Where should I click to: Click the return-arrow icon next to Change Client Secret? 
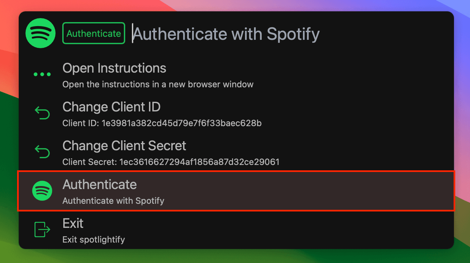[x=42, y=152]
